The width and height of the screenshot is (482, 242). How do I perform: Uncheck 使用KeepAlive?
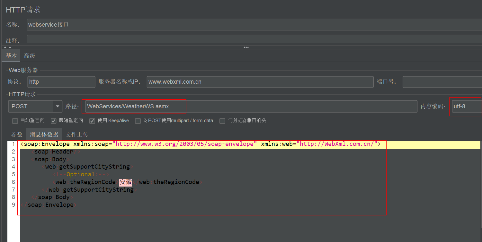(92, 121)
